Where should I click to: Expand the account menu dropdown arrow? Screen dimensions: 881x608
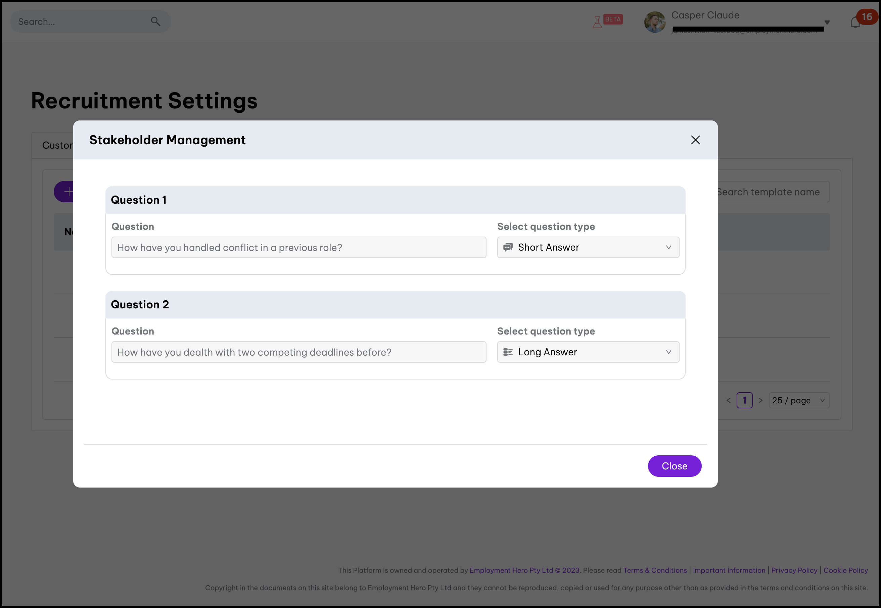[x=827, y=22]
